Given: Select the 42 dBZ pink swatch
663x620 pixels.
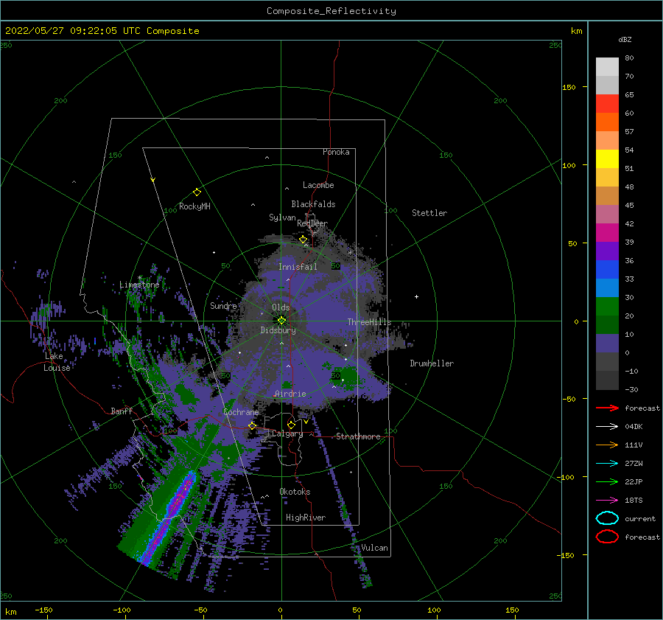Looking at the screenshot, I should coord(607,214).
